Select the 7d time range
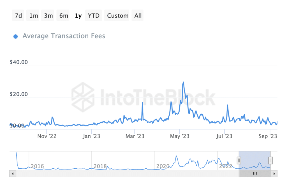This screenshot has width=287, height=191. 18,16
